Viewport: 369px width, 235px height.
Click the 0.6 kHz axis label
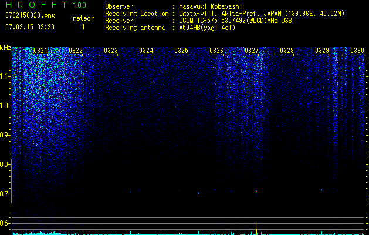coord(5,223)
